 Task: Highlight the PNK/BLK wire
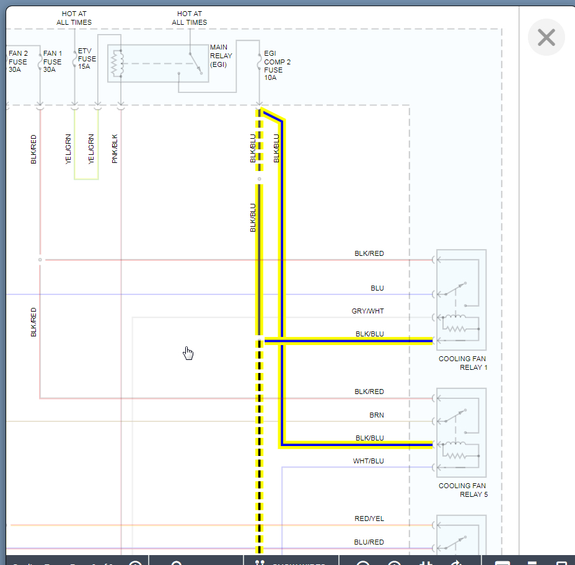[121, 248]
